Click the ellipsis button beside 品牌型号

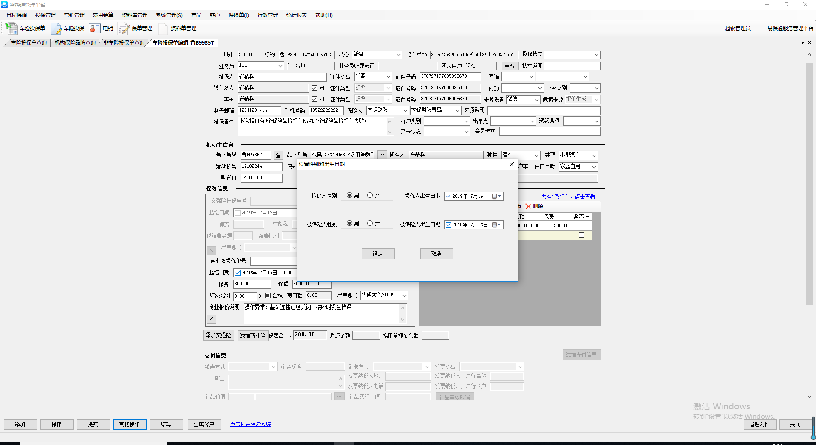[381, 155]
